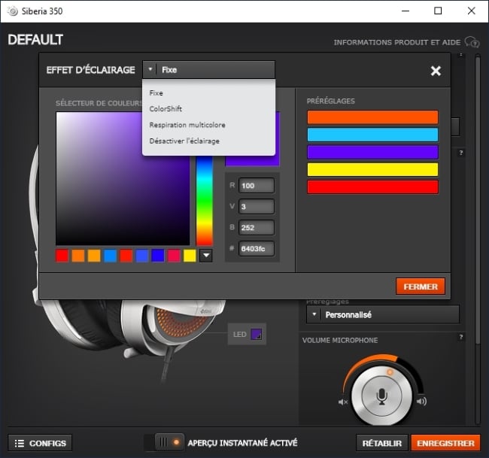Pick the red preset bar
The image size is (489, 458).
click(x=372, y=187)
